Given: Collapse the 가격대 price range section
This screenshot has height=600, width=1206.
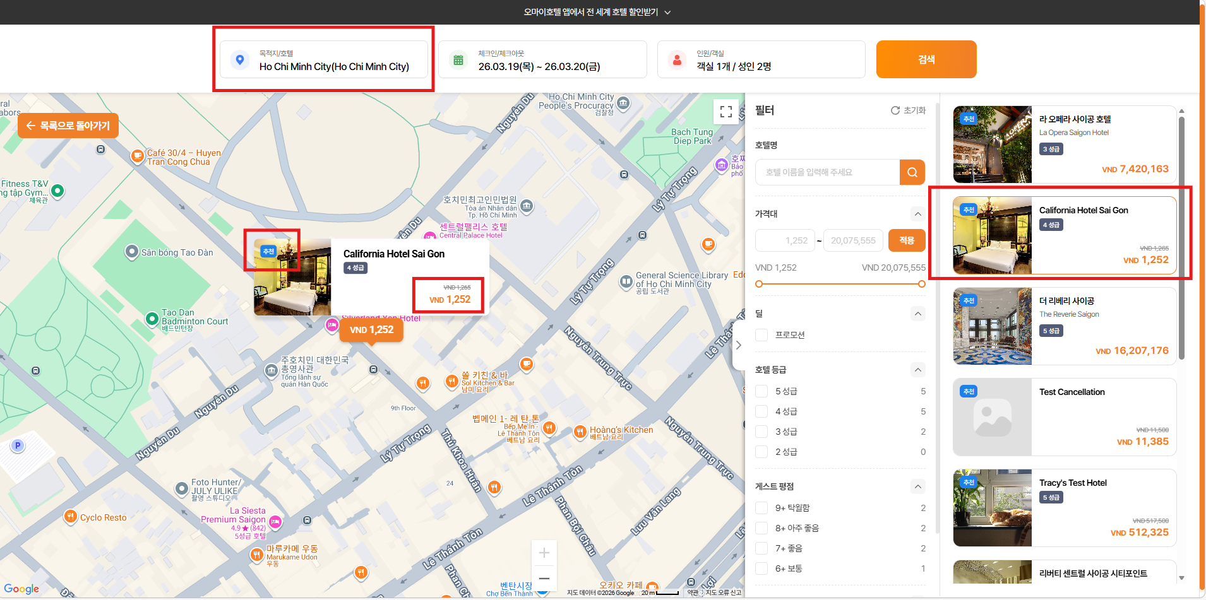Looking at the screenshot, I should coord(918,214).
